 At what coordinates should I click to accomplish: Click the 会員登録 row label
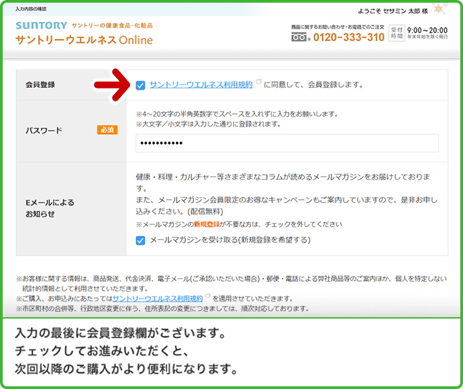coord(40,85)
